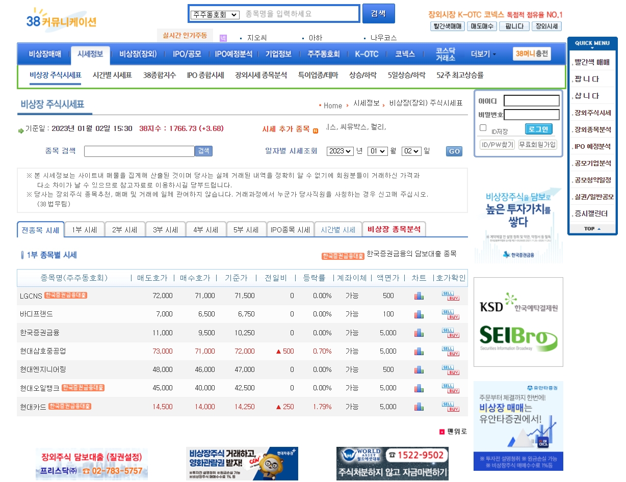Image resolution: width=626 pixels, height=482 pixels.
Task: Click Home in the breadcrumb
Action: tap(332, 105)
